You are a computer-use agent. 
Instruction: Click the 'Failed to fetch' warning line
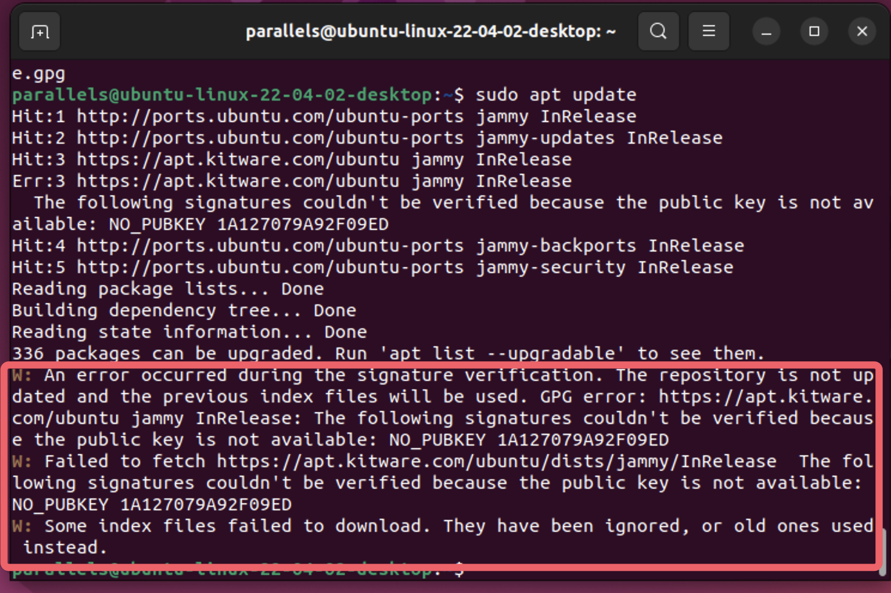(443, 483)
